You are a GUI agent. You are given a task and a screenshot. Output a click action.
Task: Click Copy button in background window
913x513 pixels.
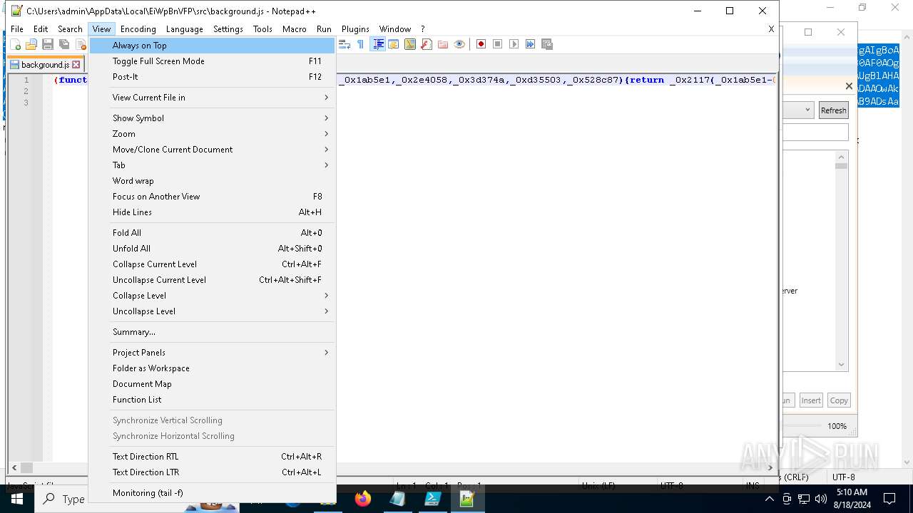839,400
